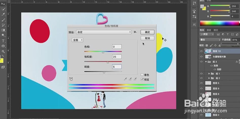240x119 pixels.
Task: Hide the 组 3 group
Action: pos(201,62)
